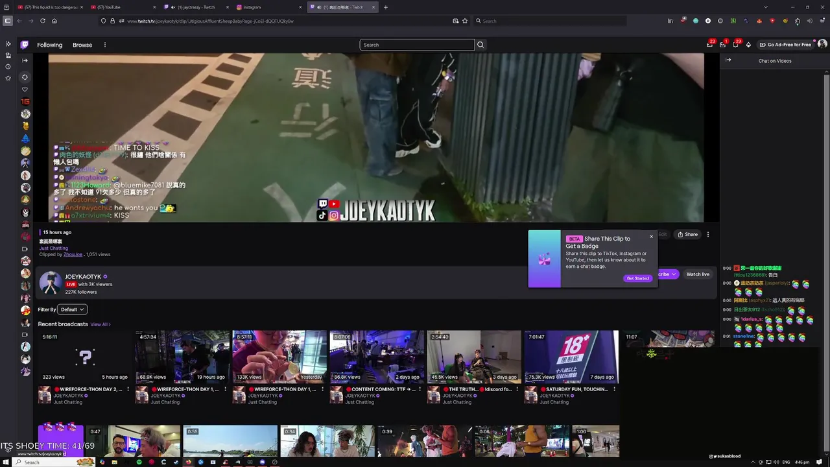Go to browser home page
This screenshot has height=467, width=830.
click(54, 21)
